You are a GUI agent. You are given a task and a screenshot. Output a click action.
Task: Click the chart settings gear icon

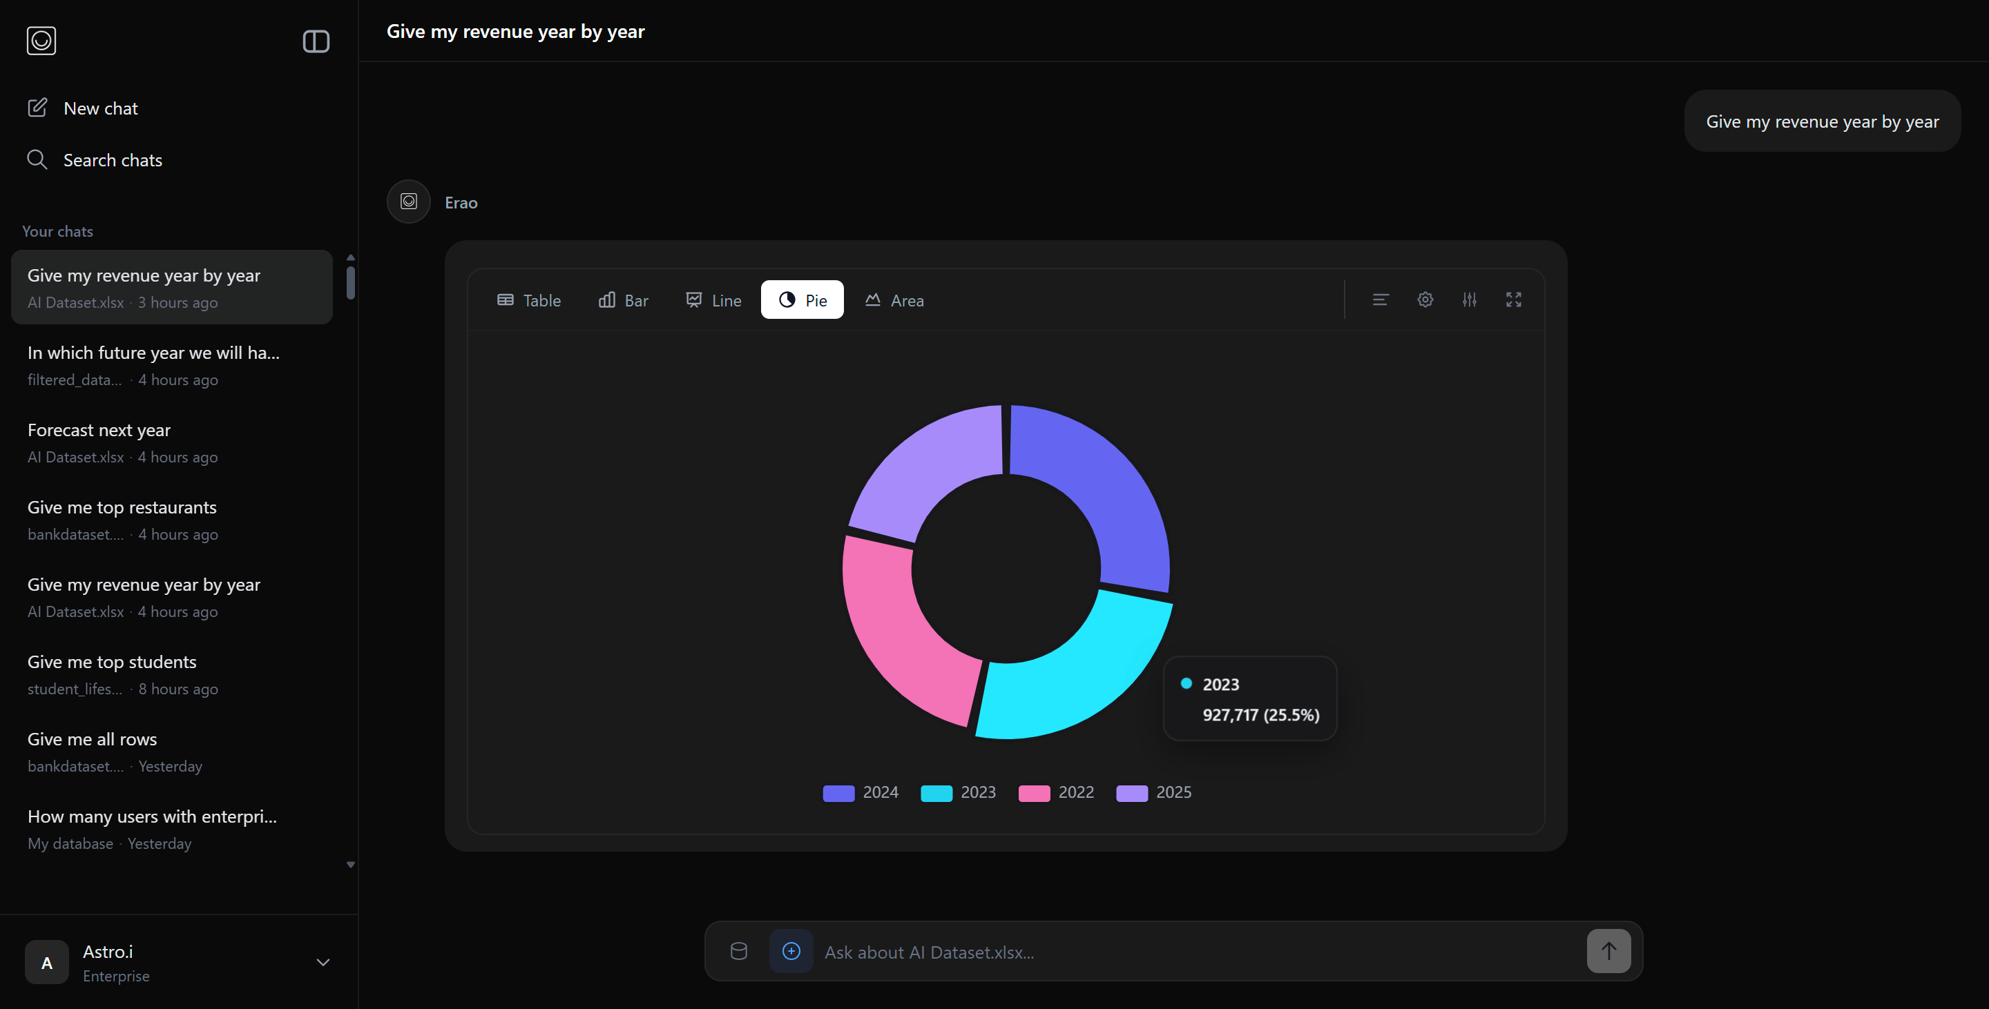[1425, 300]
